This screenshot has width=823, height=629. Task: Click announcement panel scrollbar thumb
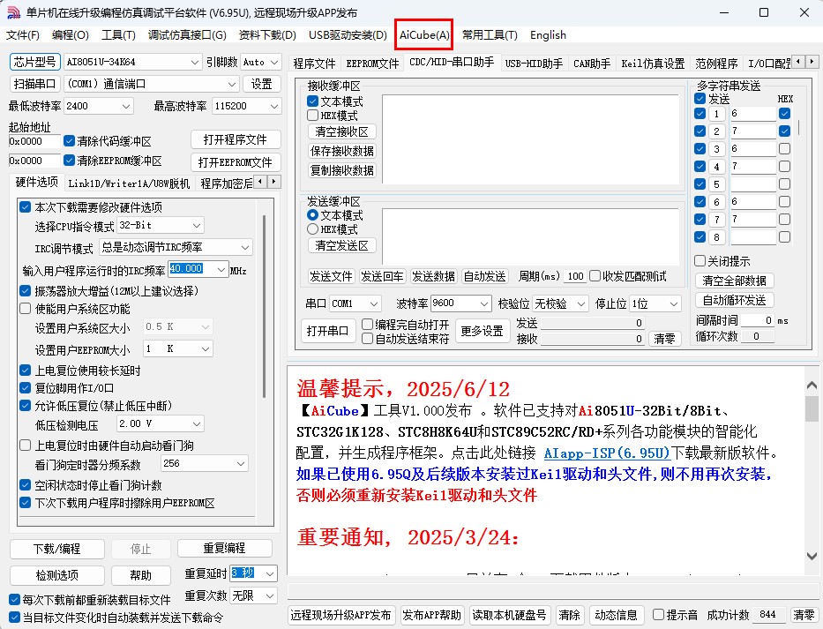pos(812,409)
